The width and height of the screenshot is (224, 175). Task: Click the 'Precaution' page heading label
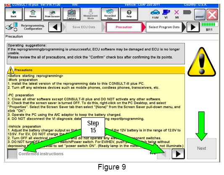pyautogui.click(x=14, y=37)
